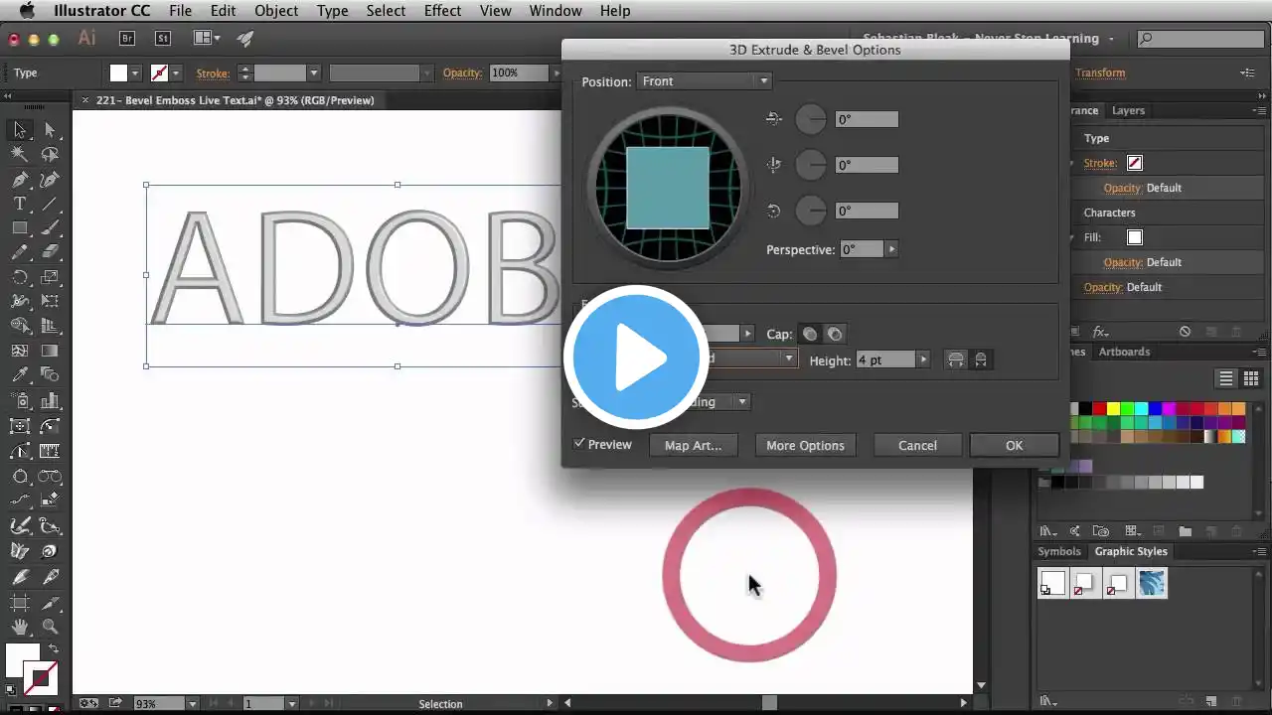Activate the Zoom tool
Viewport: 1272px width, 715px height.
tap(50, 627)
